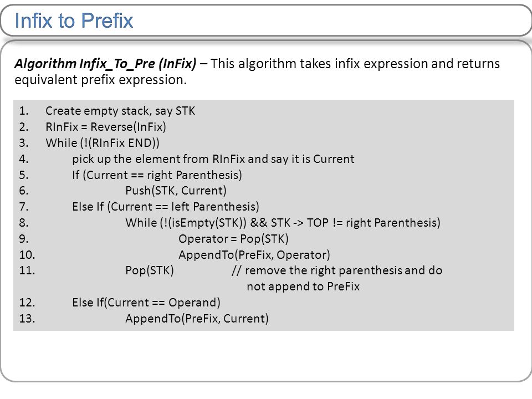This screenshot has height=399, width=532.
Task: Click the 'Push(STK, Current)' statement
Action: (x=176, y=191)
